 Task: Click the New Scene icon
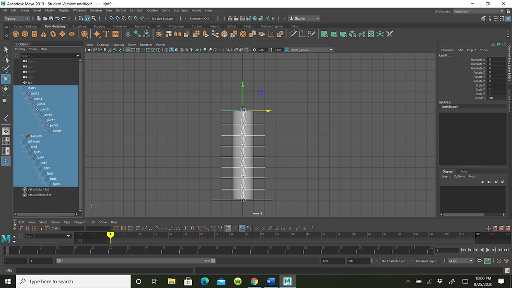click(x=39, y=19)
